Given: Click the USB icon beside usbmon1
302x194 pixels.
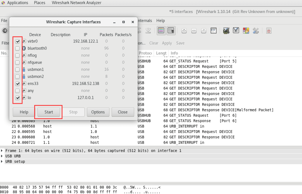Looking at the screenshot, I should [24, 70].
